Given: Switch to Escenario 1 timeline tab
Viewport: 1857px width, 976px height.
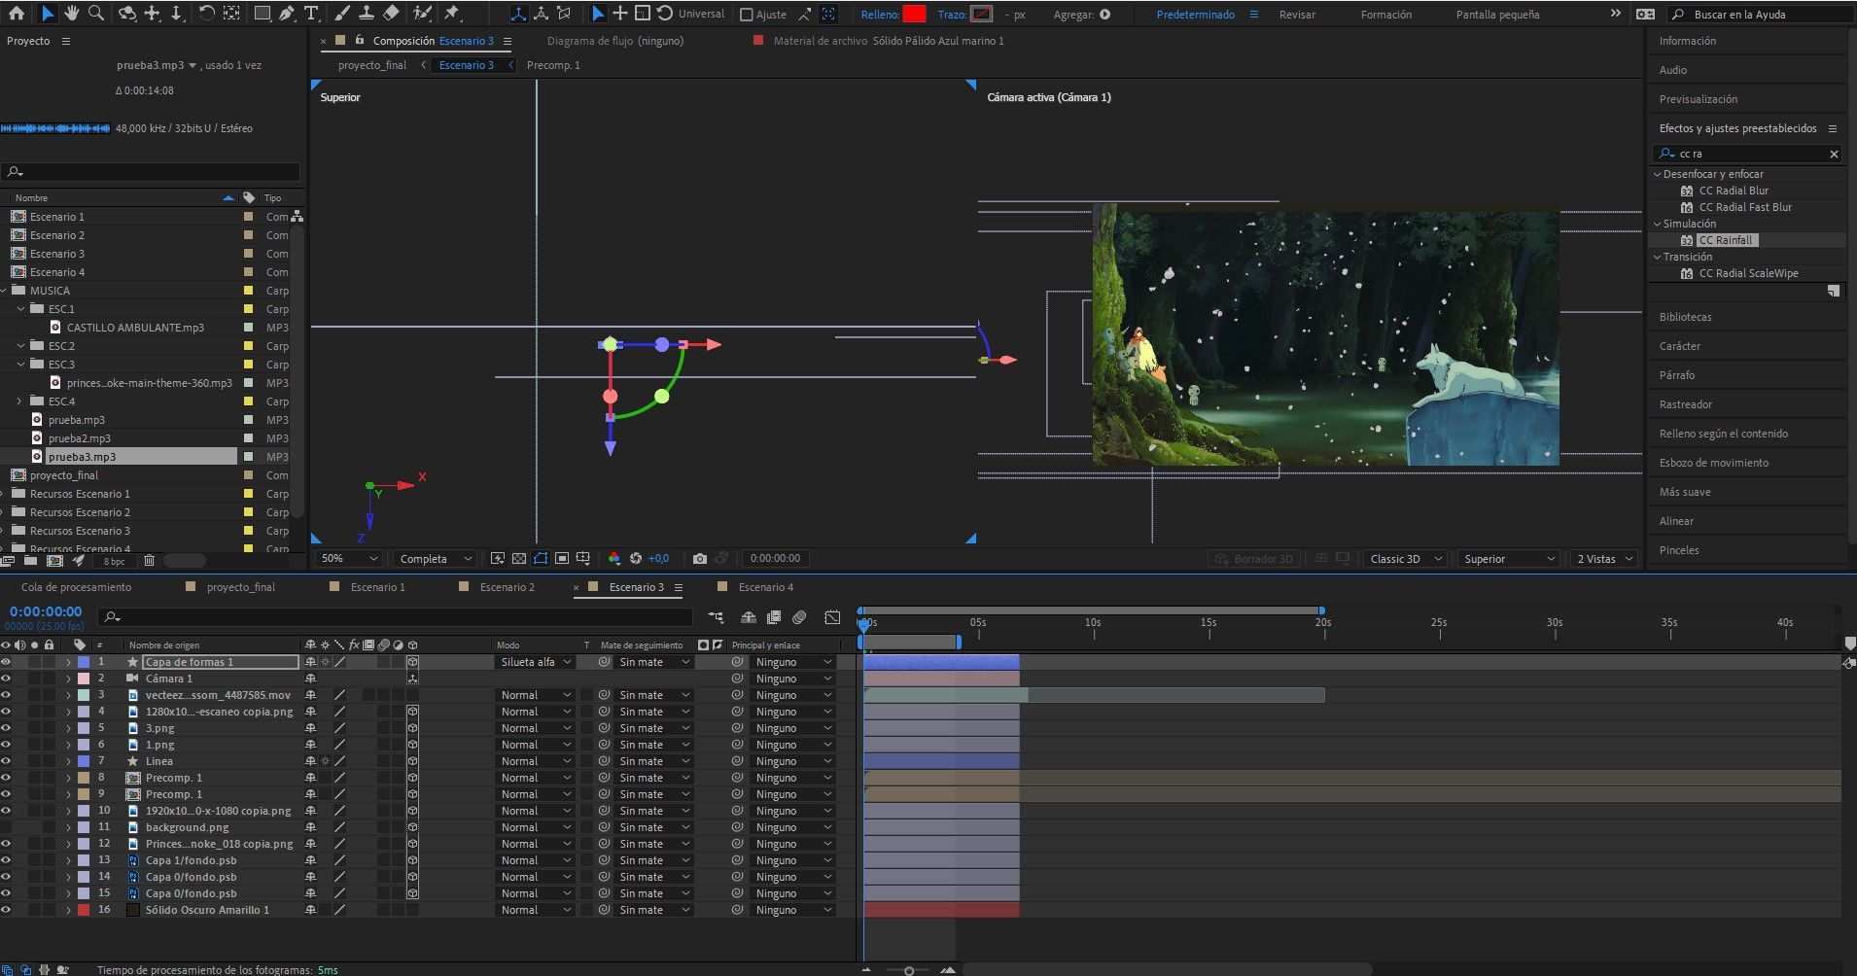Looking at the screenshot, I should click(377, 587).
